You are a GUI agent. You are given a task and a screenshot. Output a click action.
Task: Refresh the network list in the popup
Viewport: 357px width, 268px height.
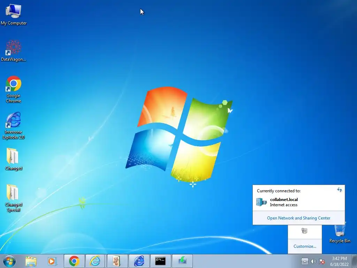click(x=340, y=190)
